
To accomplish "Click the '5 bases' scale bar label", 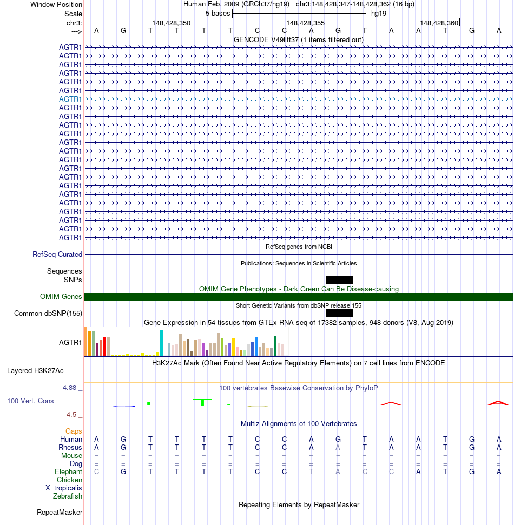I will coord(218,14).
